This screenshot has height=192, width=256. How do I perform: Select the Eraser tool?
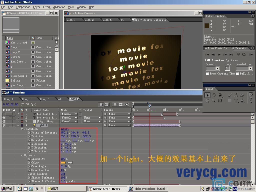[x=242, y=95]
